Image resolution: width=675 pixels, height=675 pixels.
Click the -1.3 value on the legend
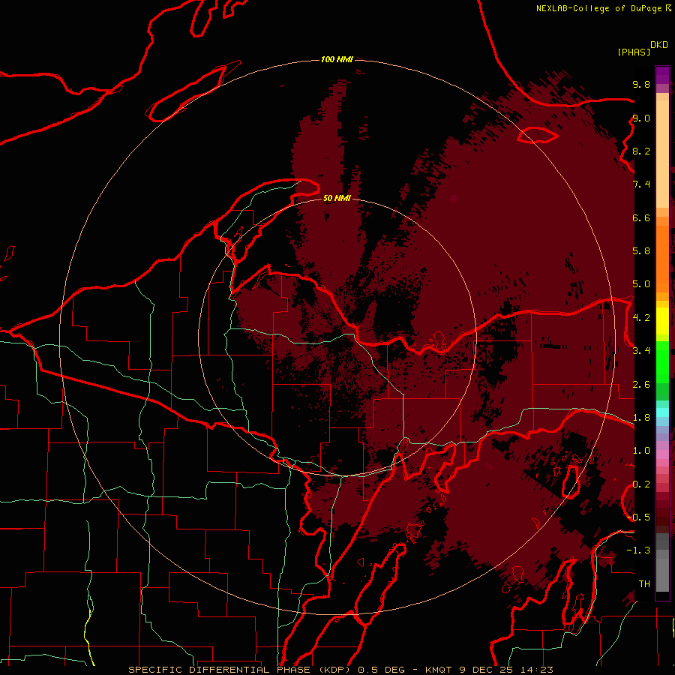[638, 550]
